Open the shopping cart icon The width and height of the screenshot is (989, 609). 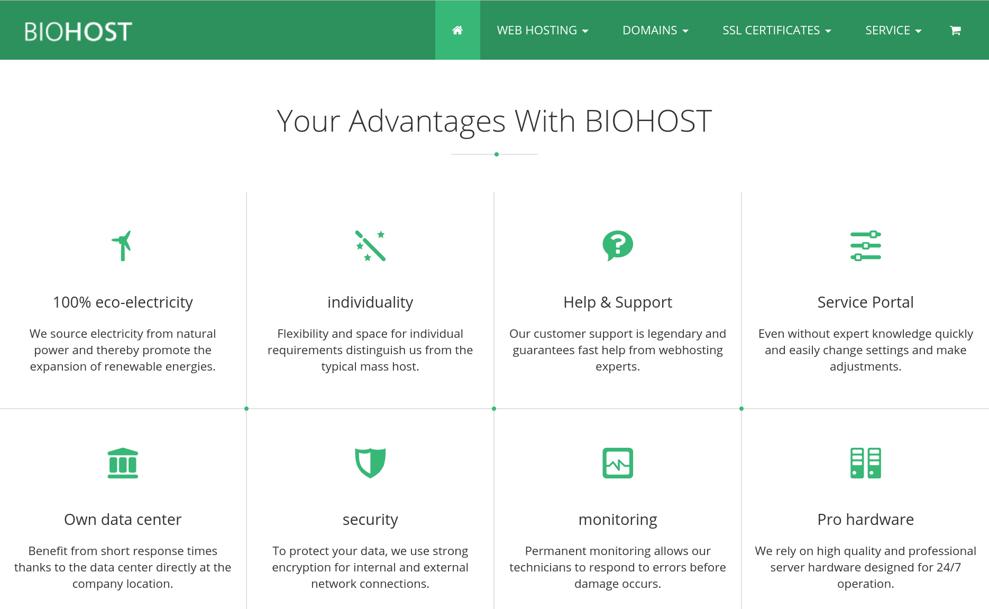pyautogui.click(x=955, y=30)
